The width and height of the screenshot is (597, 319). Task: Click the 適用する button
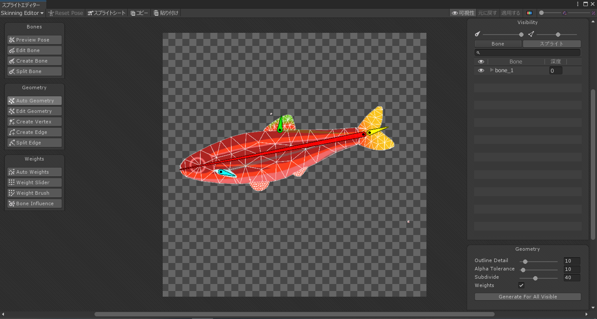510,13
